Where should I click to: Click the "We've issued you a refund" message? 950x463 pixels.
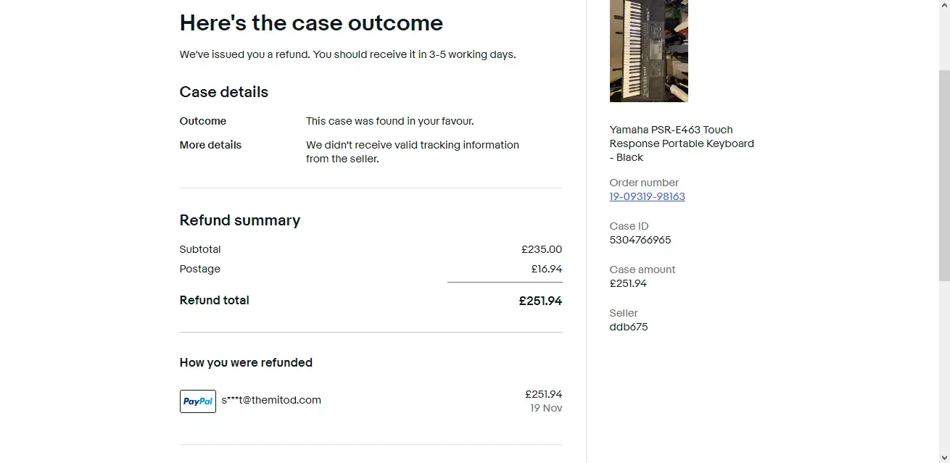point(347,54)
